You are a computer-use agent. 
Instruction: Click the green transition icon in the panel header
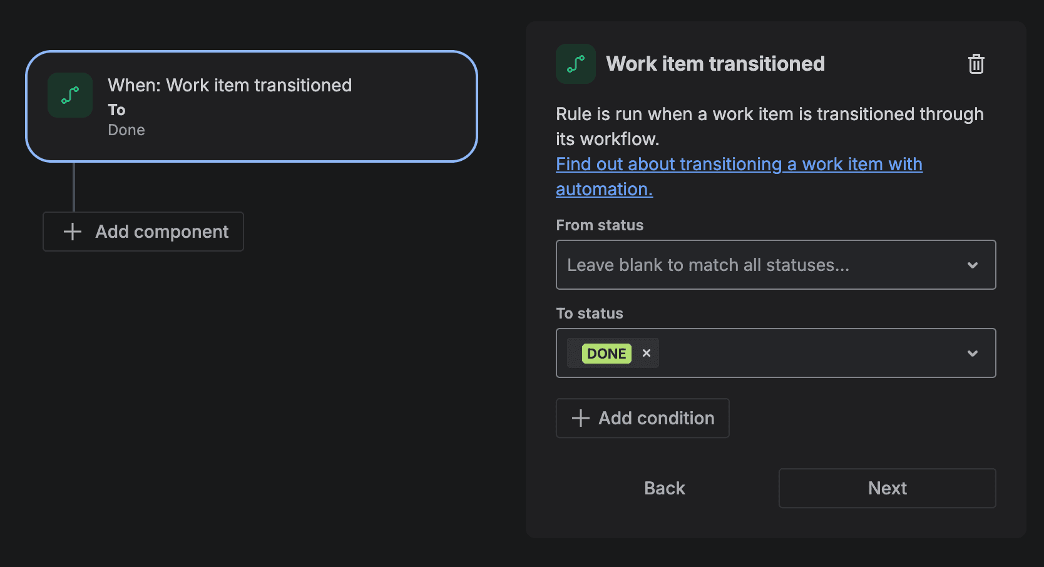tap(575, 63)
